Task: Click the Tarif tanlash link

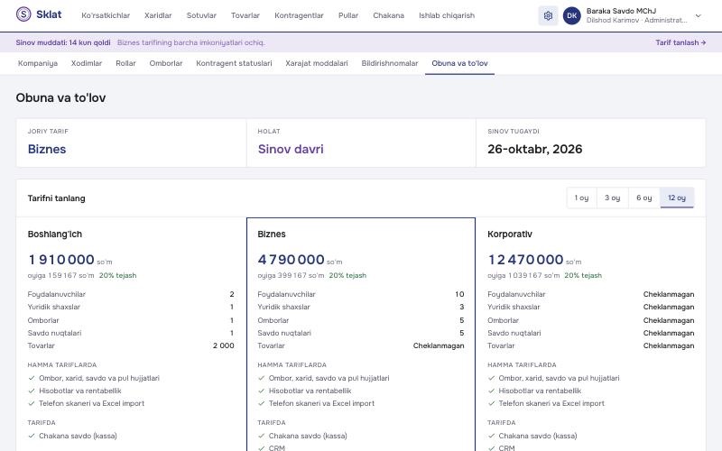Action: 680,42
